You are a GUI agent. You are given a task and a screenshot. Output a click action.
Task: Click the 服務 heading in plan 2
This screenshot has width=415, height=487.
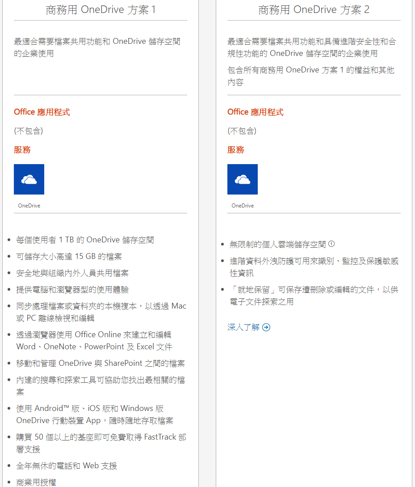236,150
